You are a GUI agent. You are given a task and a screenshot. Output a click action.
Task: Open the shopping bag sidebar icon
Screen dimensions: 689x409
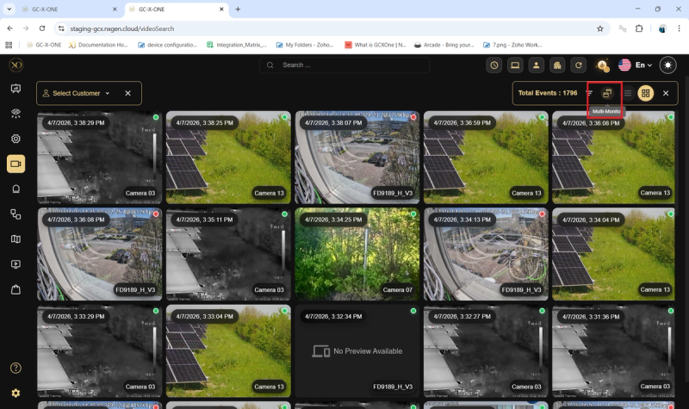(16, 289)
